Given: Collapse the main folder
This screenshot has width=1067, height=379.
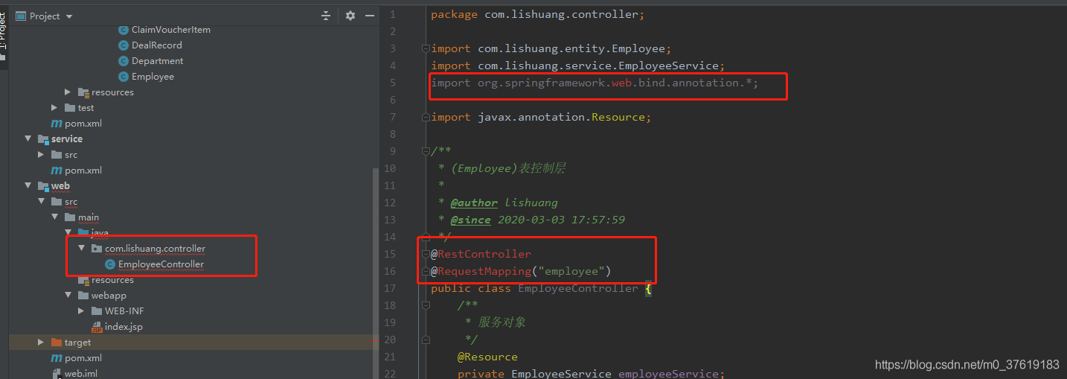Looking at the screenshot, I should pos(54,217).
